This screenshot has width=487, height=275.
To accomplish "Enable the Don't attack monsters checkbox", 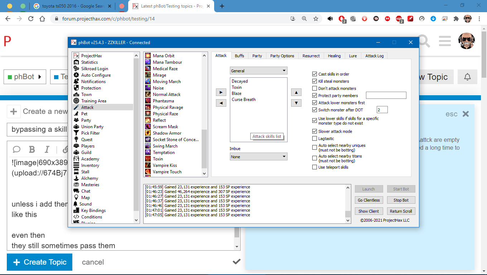I will click(314, 88).
